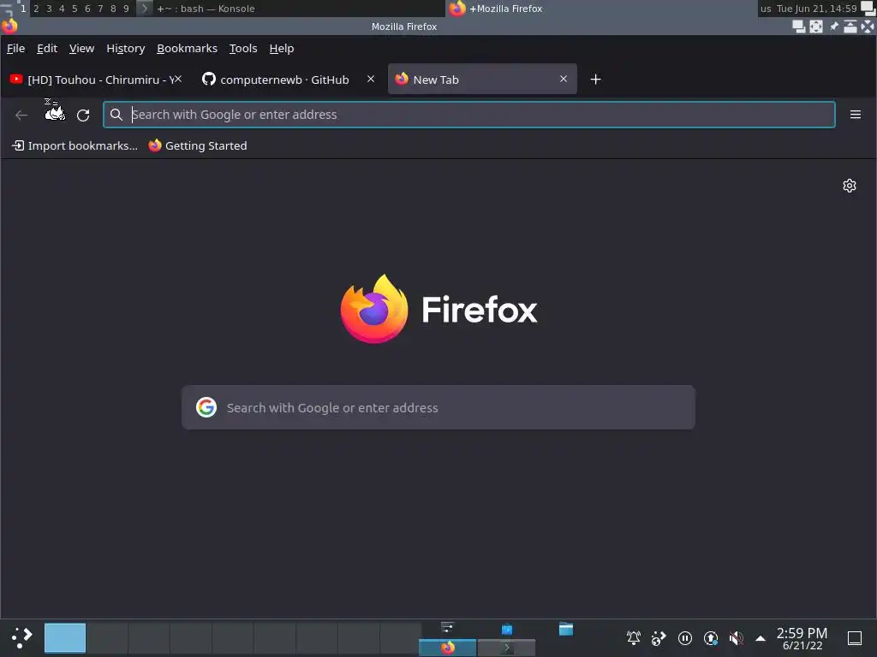Image resolution: width=877 pixels, height=657 pixels.
Task: Open Dolphin file manager folder icon
Action: [x=566, y=629]
